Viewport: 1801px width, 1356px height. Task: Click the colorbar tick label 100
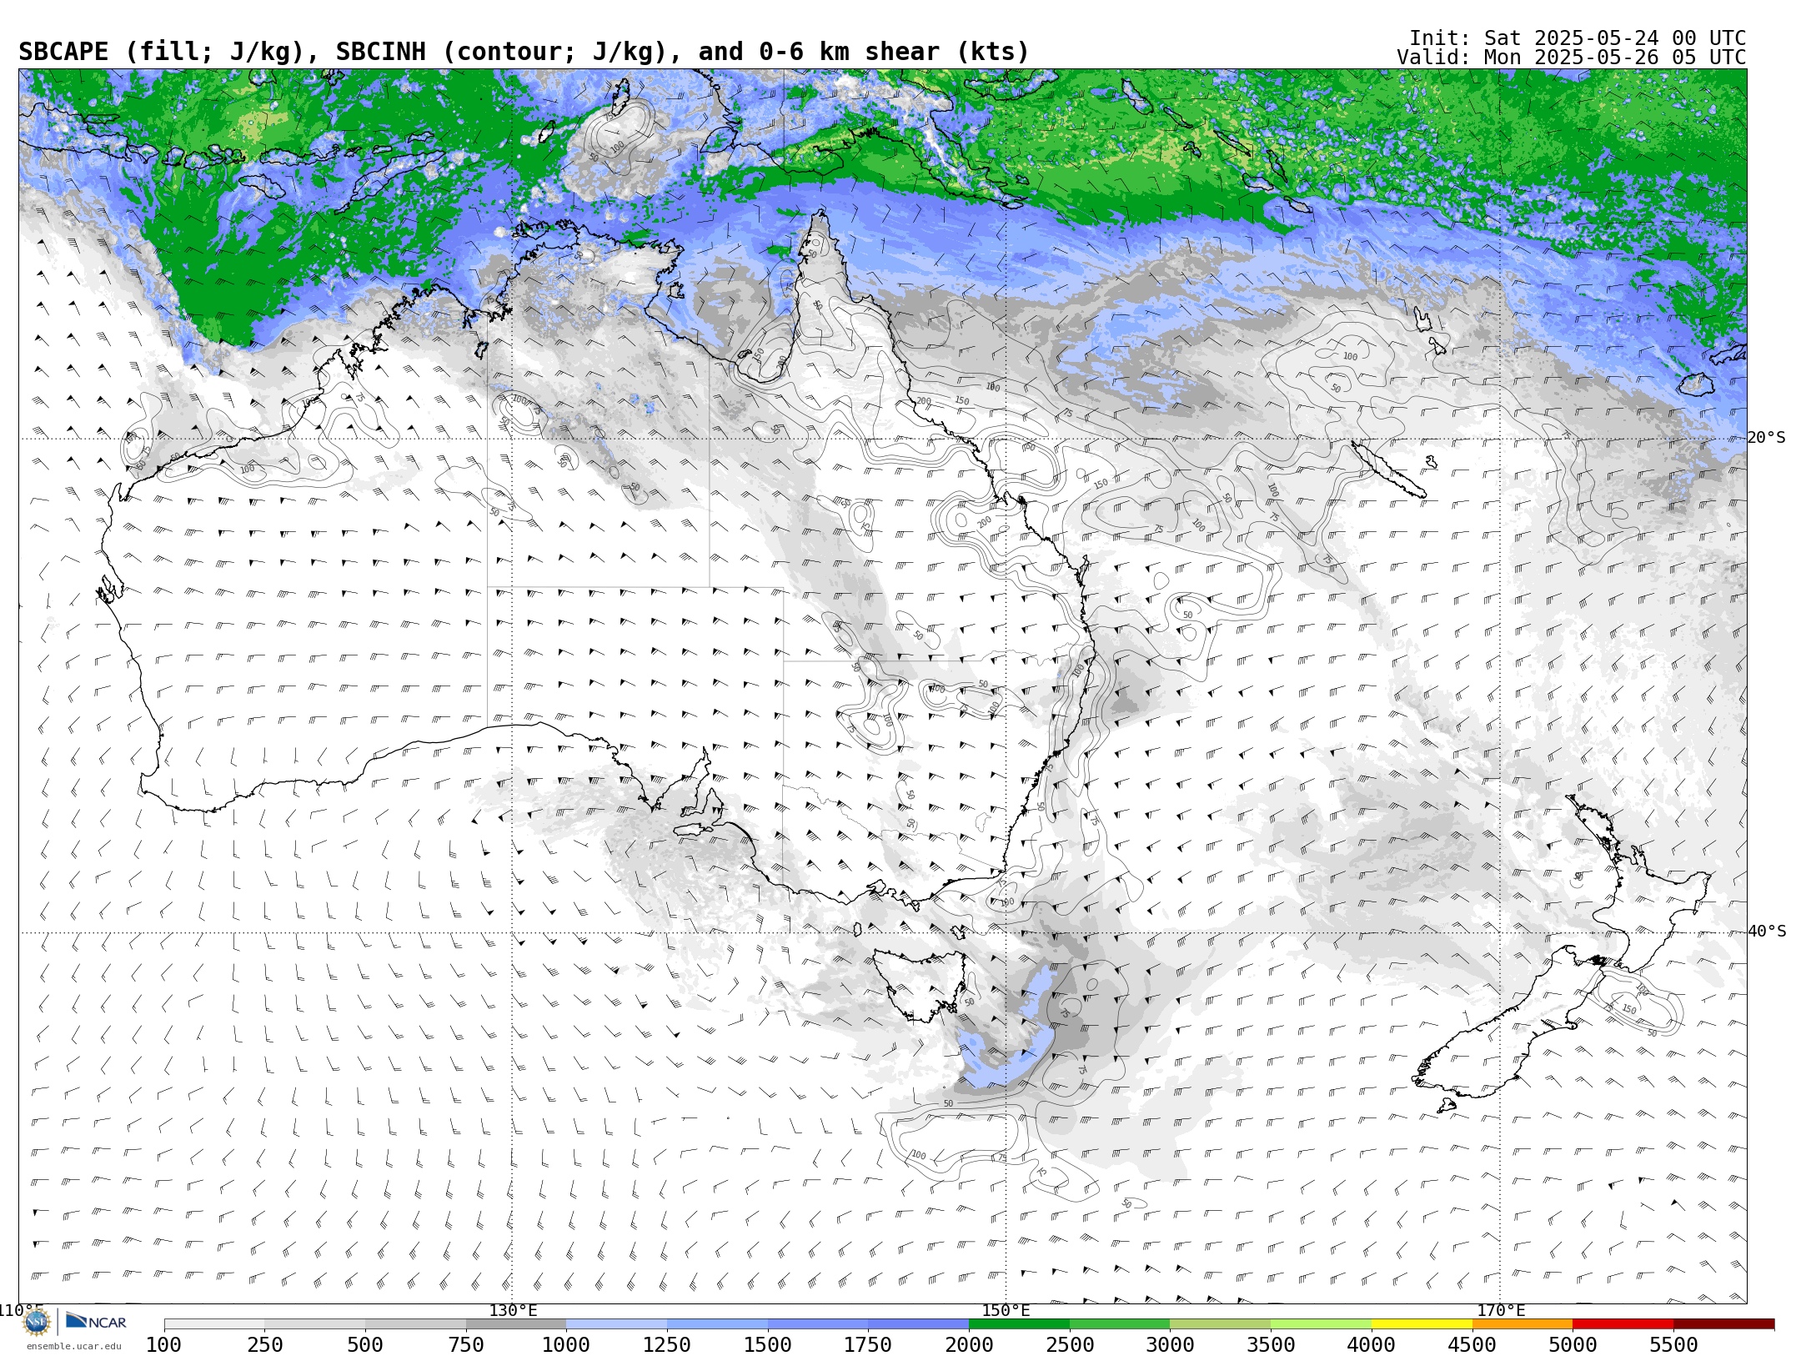click(x=163, y=1345)
